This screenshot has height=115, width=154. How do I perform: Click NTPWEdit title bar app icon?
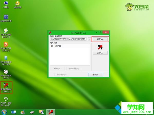pyautogui.click(x=50, y=33)
